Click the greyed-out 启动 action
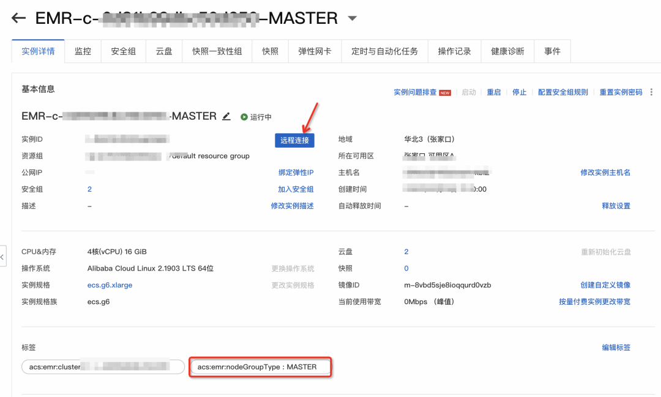661x397 pixels. click(469, 92)
